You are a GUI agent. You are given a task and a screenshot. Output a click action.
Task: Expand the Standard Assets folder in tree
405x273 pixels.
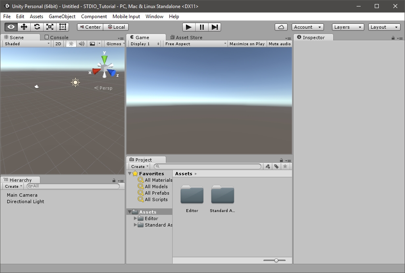pos(136,225)
